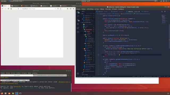
Task: Open the network indicator in top bar
Action: tap(161, 1)
